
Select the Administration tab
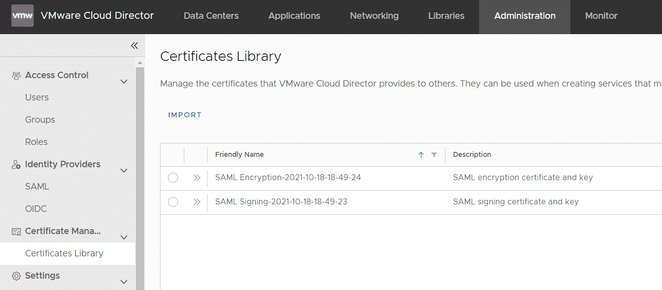pos(525,16)
